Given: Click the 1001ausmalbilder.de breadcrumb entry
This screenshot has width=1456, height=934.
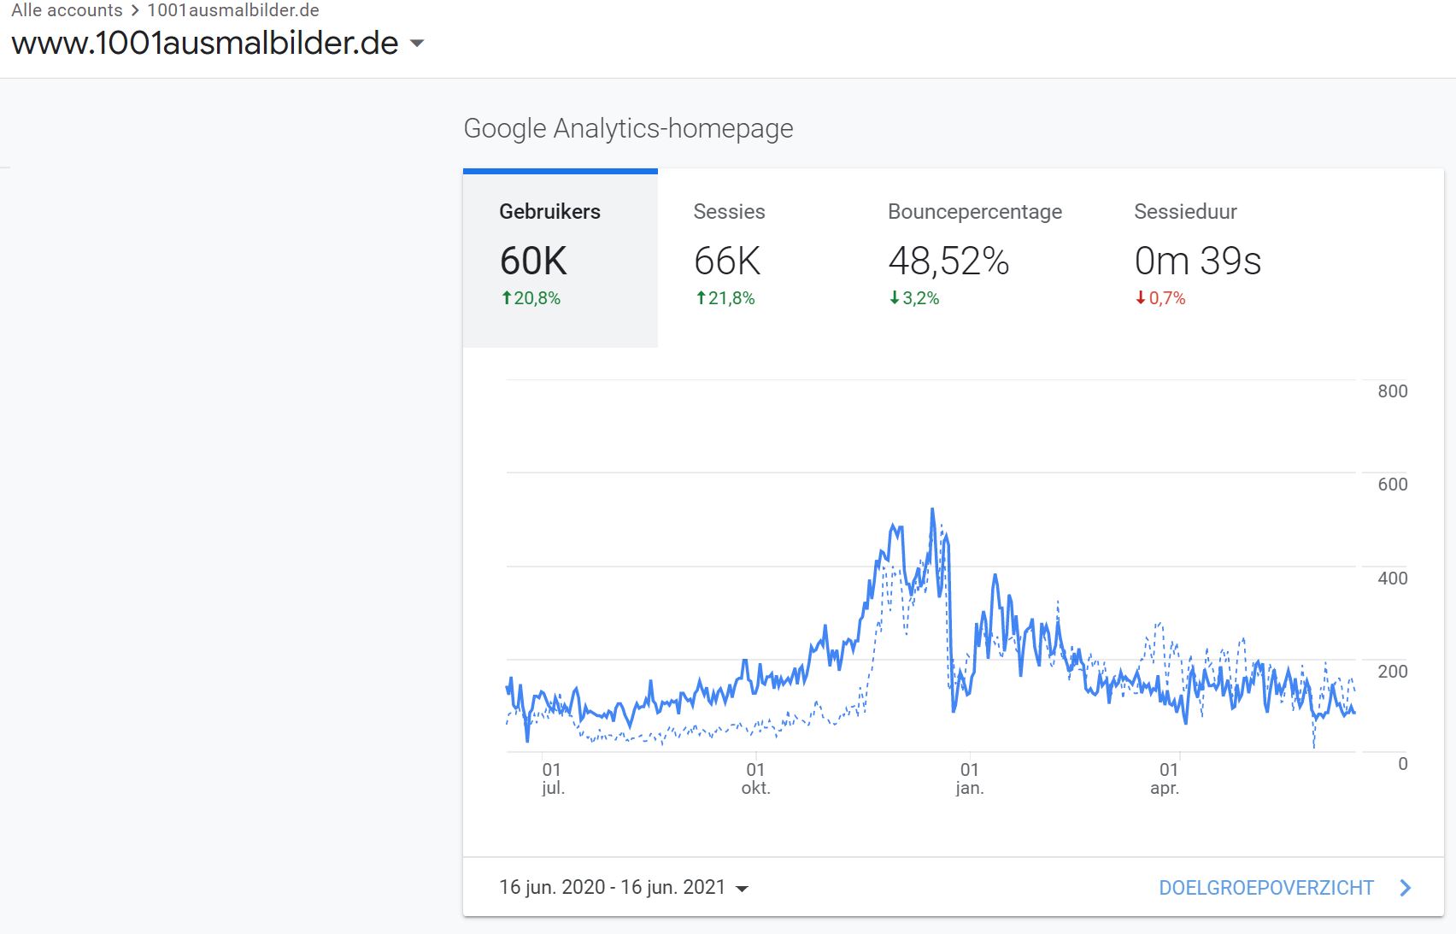Looking at the screenshot, I should click(x=233, y=10).
